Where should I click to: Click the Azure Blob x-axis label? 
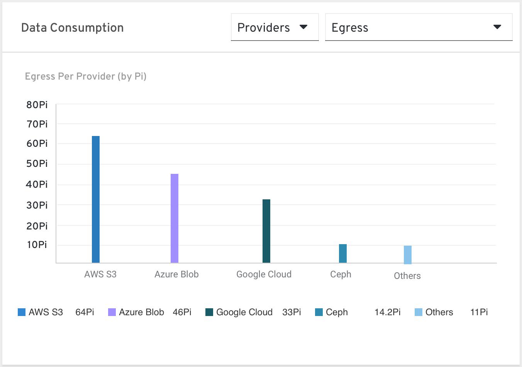pyautogui.click(x=176, y=274)
